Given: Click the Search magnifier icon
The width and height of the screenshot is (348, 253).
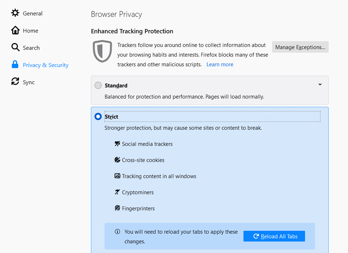Looking at the screenshot, I should [15, 48].
